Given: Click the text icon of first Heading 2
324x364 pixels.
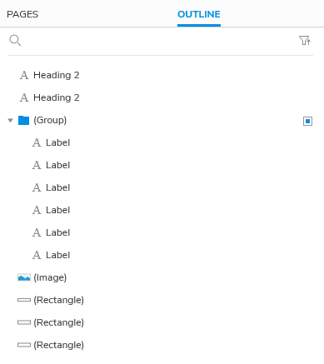Looking at the screenshot, I should (x=24, y=75).
